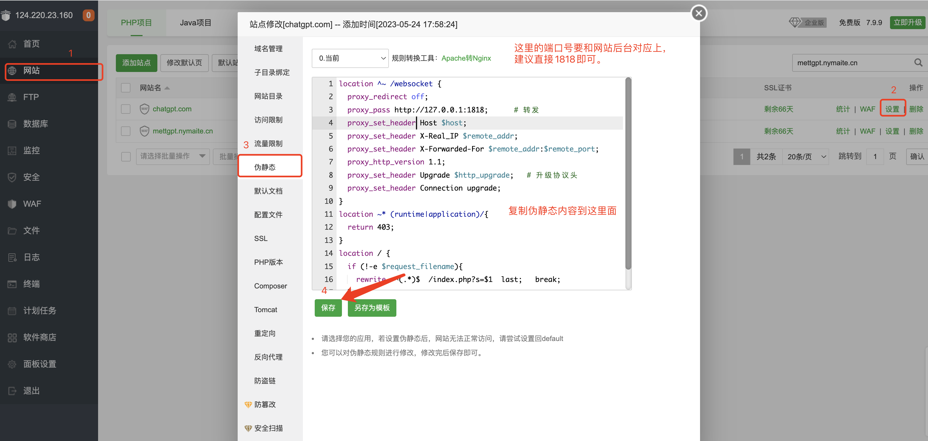
Task: Open the 软件商店 software store
Action: point(40,337)
